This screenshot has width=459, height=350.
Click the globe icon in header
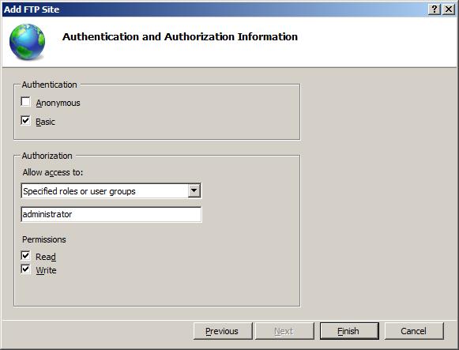[x=27, y=42]
